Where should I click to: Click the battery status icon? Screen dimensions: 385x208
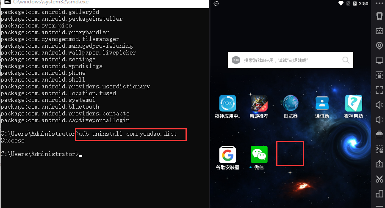(x=355, y=3)
